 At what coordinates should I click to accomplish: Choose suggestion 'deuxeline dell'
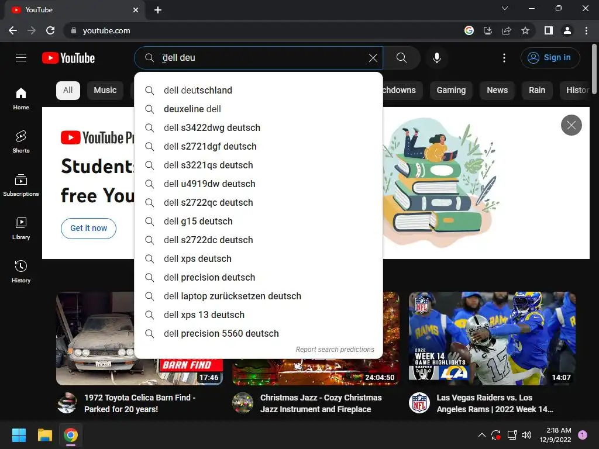(259, 109)
